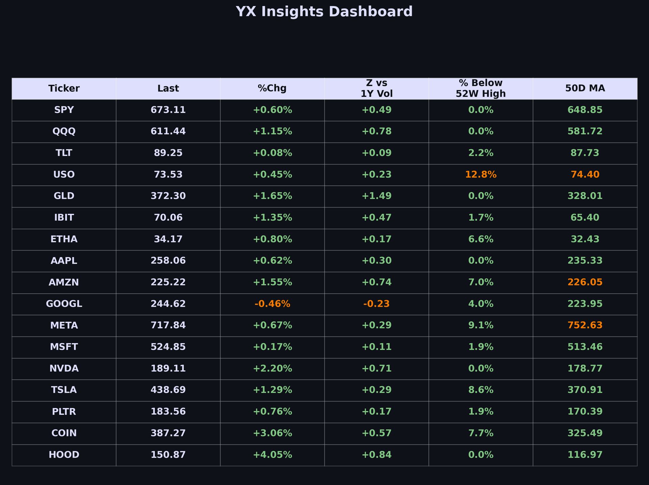Image resolution: width=649 pixels, height=485 pixels.
Task: Select the %Chg column header
Action: pyautogui.click(x=272, y=88)
